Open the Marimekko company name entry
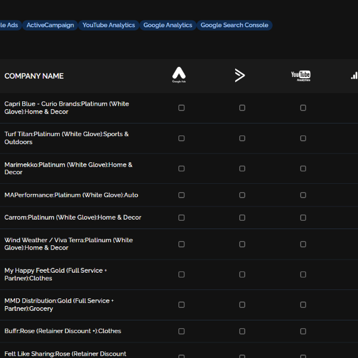 [68, 168]
